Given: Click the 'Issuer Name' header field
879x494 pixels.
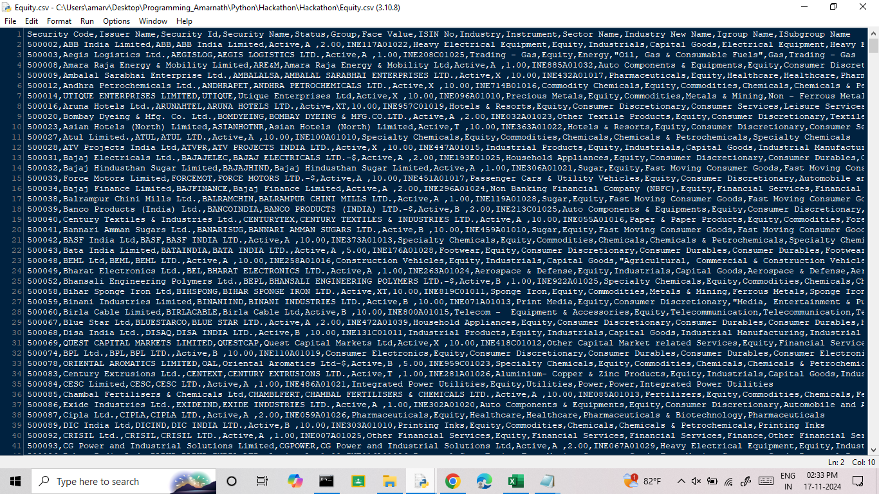Looking at the screenshot, I should [128, 34].
